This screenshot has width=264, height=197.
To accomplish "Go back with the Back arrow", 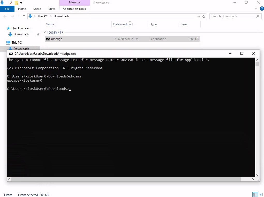I will (5, 16).
